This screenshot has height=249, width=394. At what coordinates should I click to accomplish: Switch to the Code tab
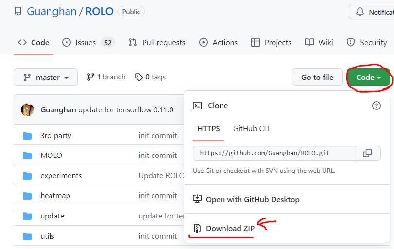tap(34, 42)
